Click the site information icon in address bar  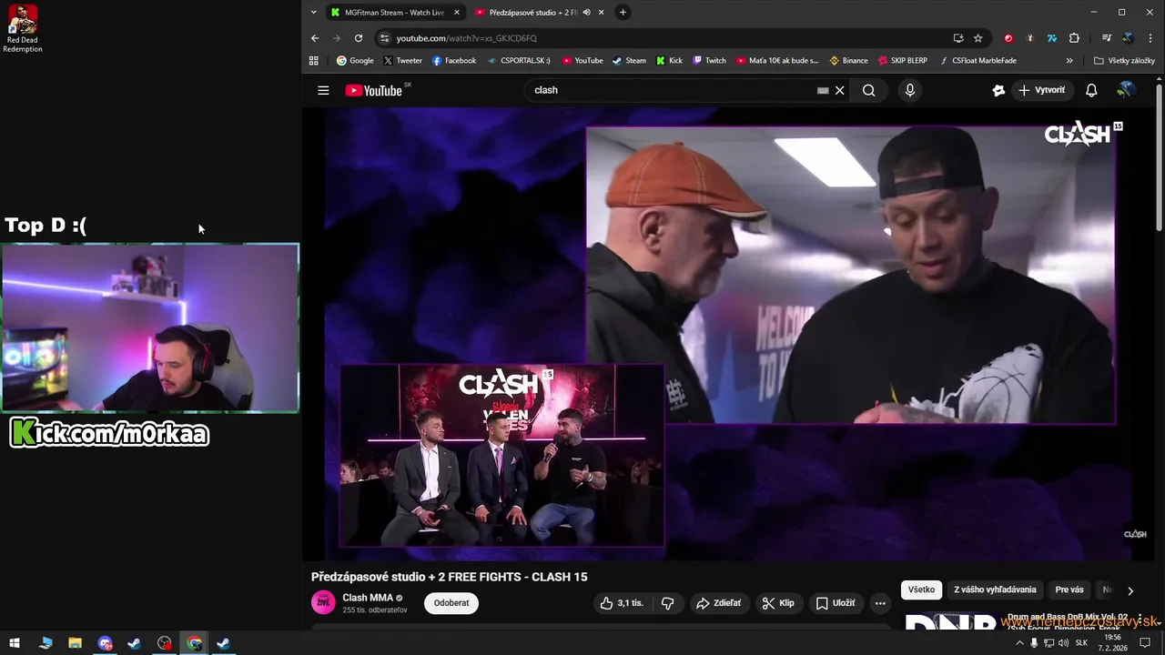click(x=384, y=38)
